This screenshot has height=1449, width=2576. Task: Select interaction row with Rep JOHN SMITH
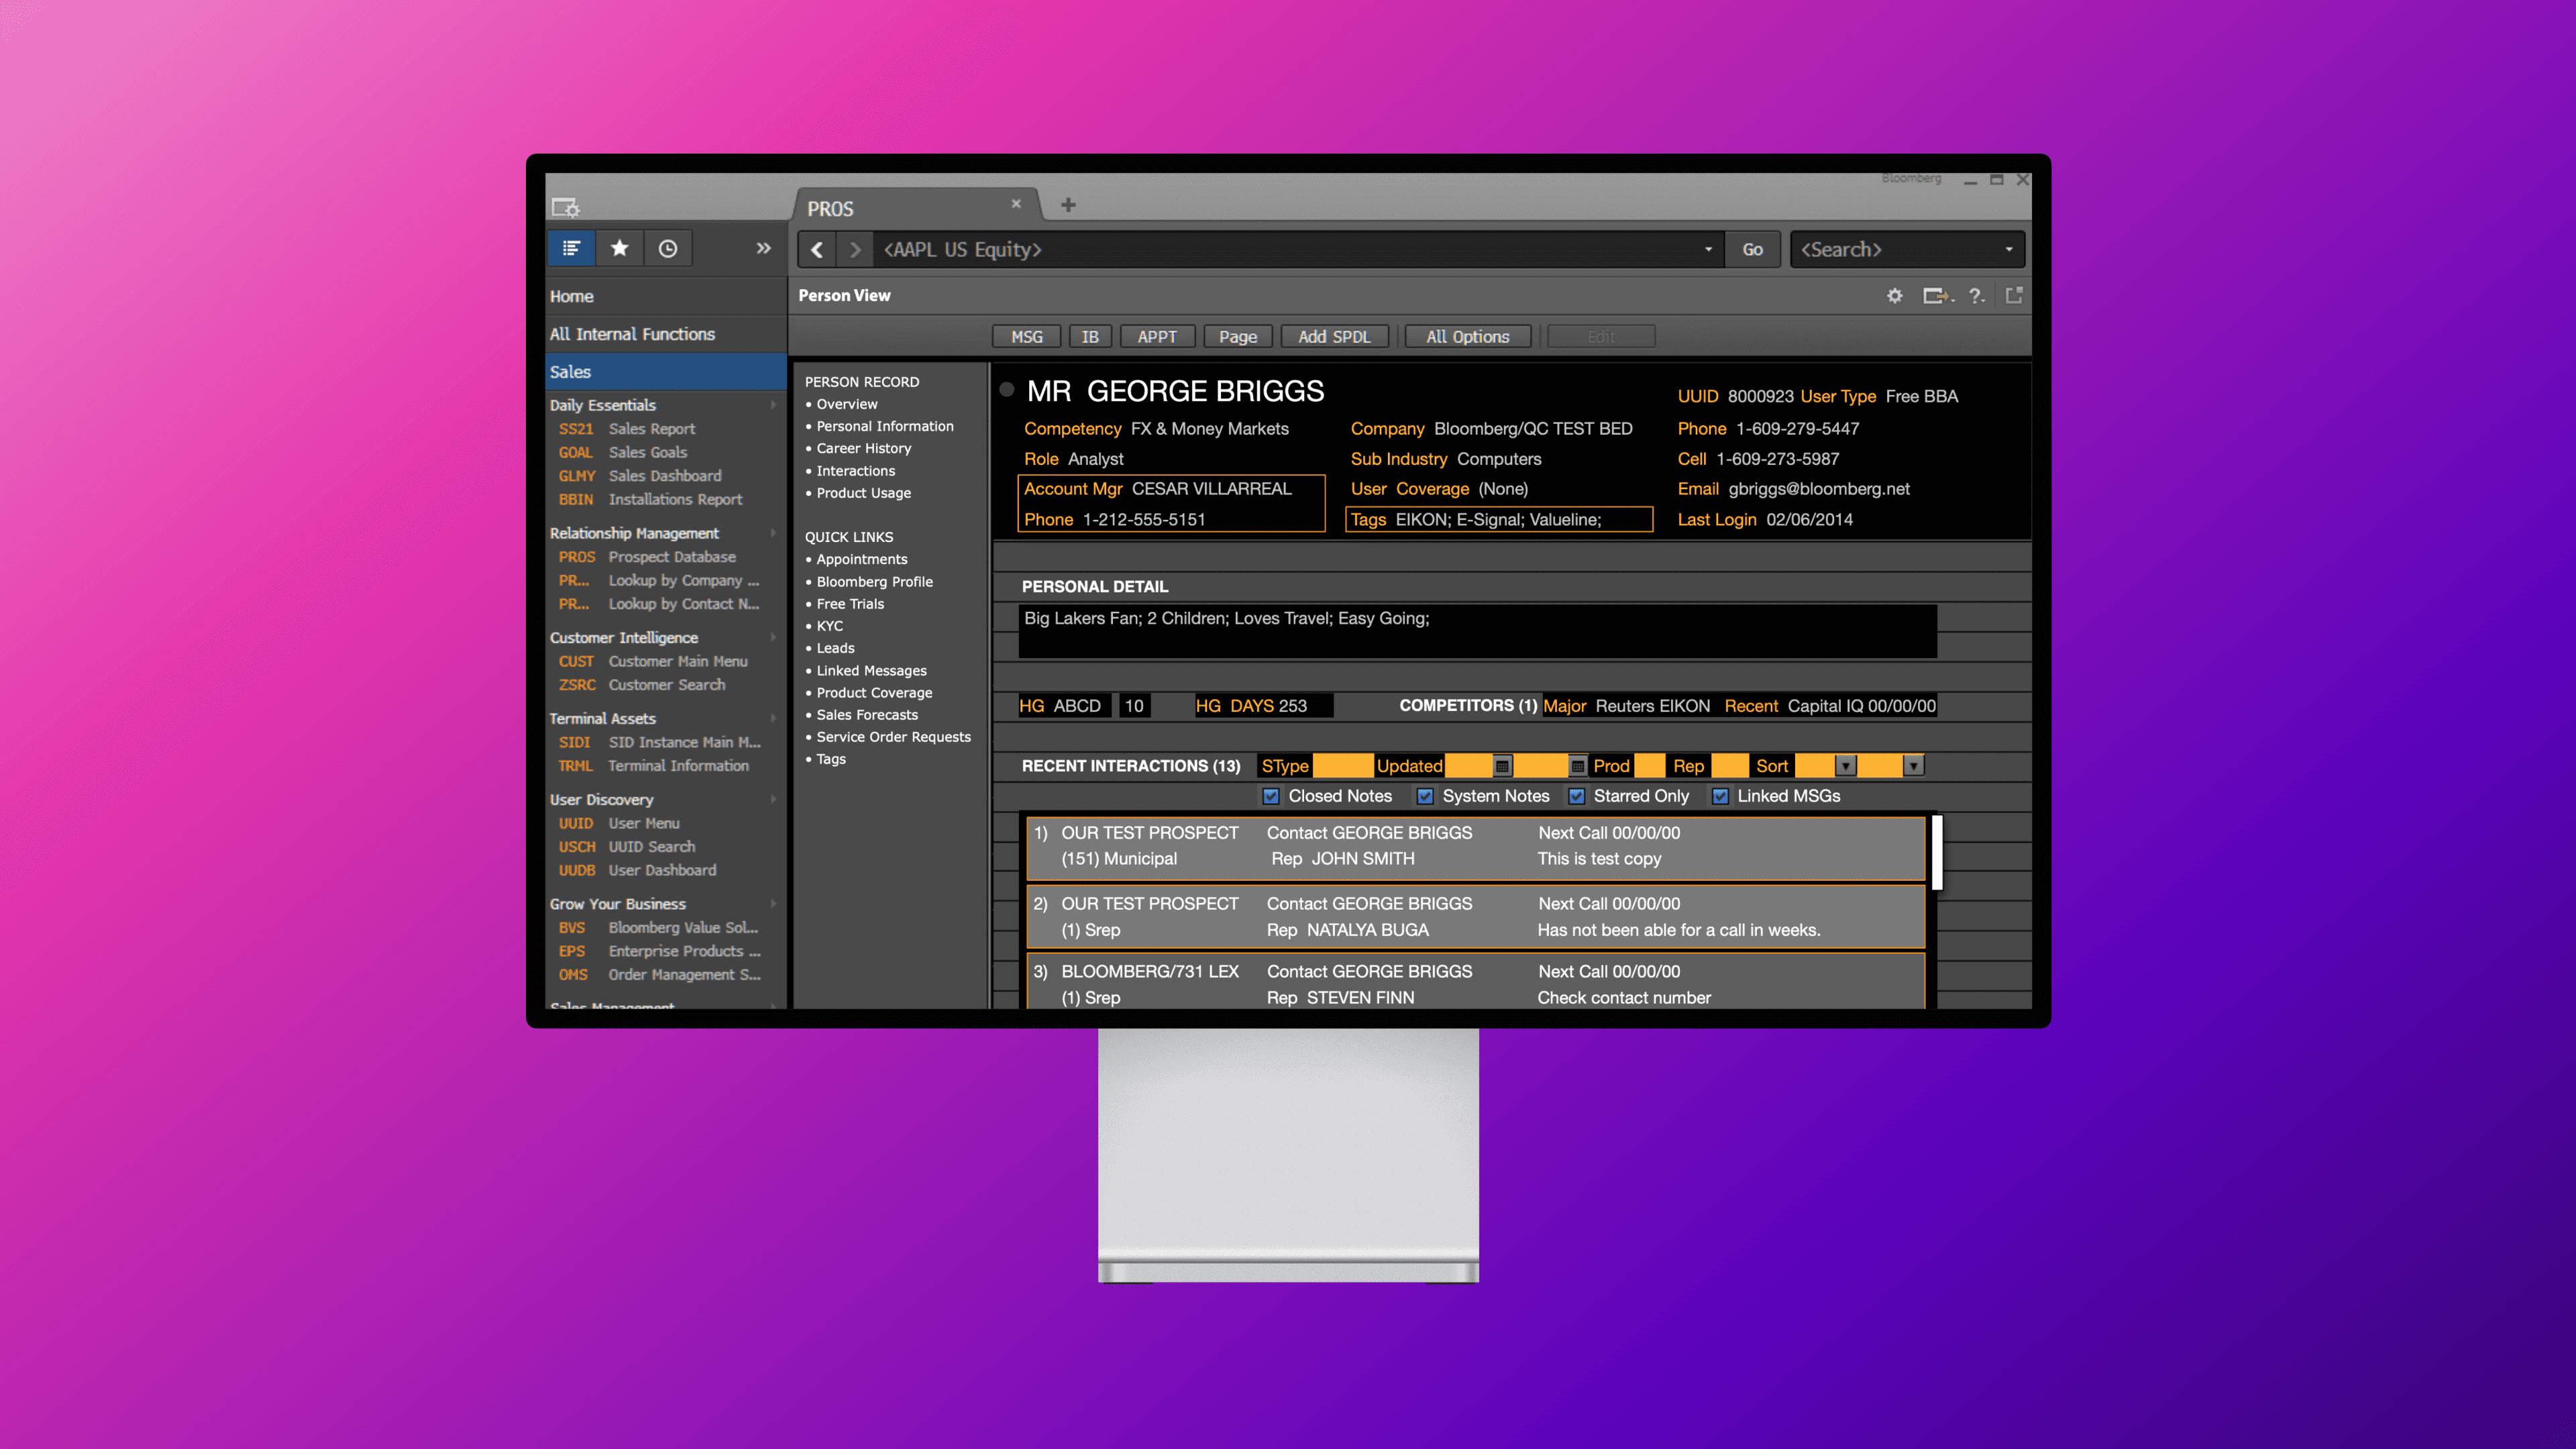point(1476,848)
